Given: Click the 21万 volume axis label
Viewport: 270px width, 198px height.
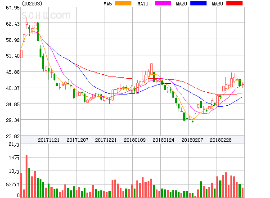Looking at the screenshot, I should coord(14,144).
